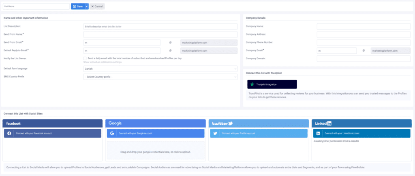Click the Google card header
The width and height of the screenshot is (415, 176).
coord(156,123)
